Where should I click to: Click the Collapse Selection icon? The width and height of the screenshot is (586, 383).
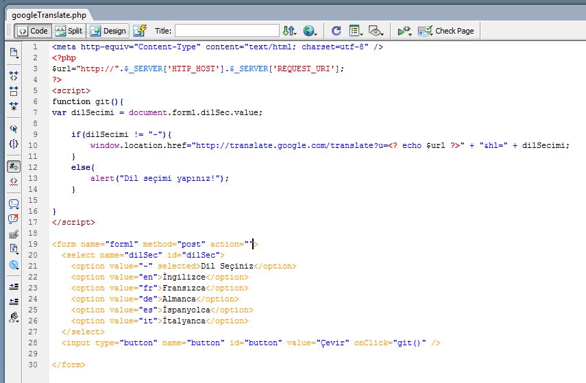(x=14, y=91)
